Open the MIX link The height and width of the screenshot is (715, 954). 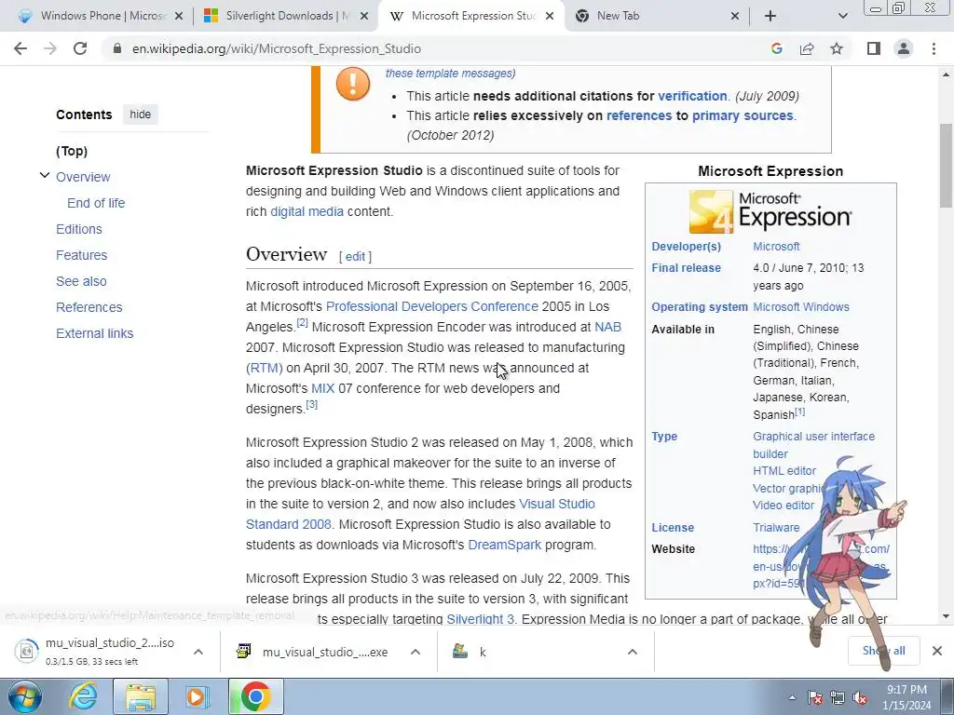pyautogui.click(x=322, y=388)
